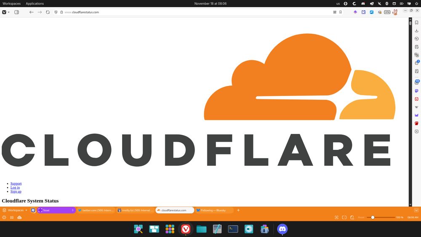Open the tracker blocker shield icon
The width and height of the screenshot is (421, 237).
click(56, 12)
